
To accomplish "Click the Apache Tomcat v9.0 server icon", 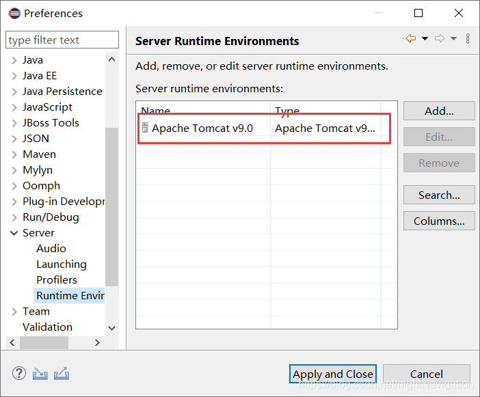I will coord(145,128).
